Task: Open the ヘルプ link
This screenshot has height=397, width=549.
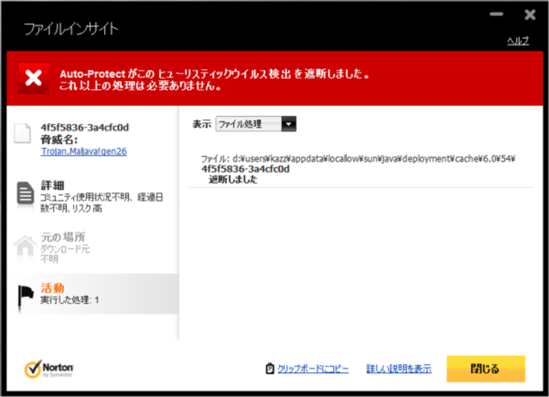Action: coord(518,41)
